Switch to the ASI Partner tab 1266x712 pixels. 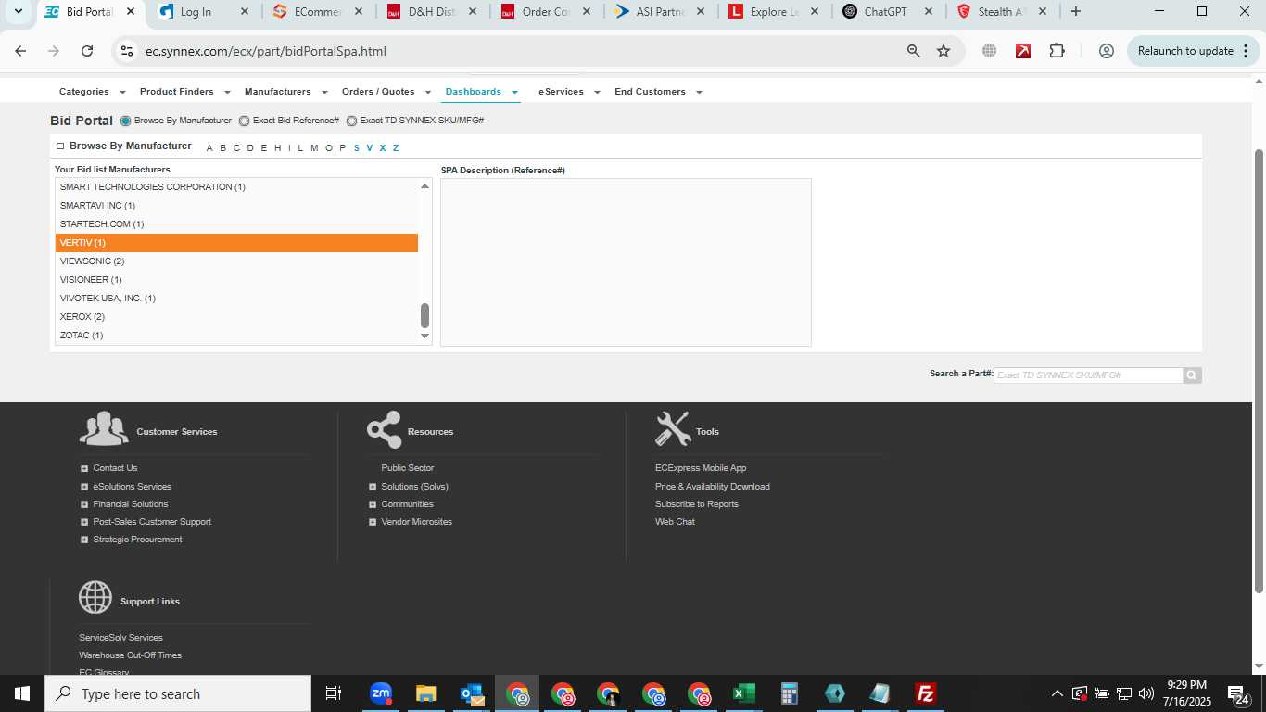[x=659, y=12]
